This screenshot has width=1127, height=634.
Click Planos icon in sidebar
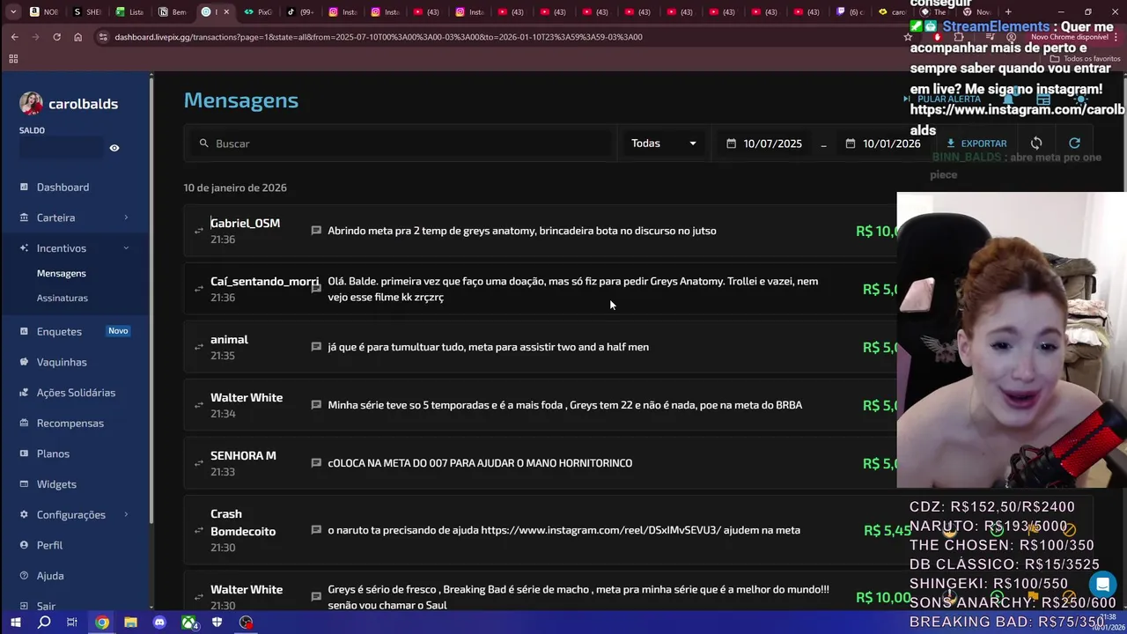point(24,453)
